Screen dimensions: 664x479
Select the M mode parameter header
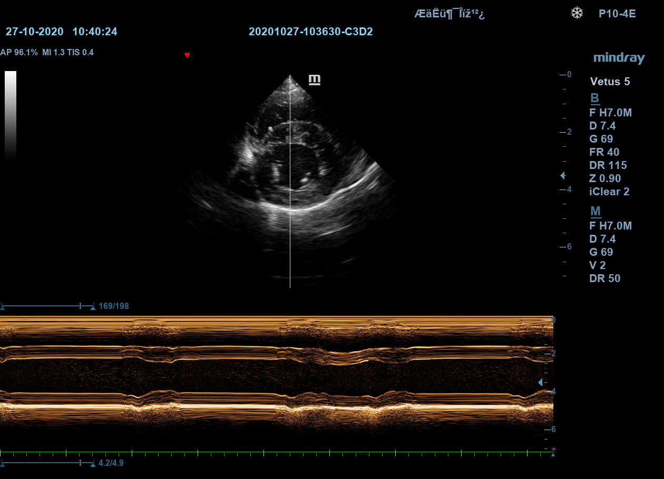click(x=595, y=212)
